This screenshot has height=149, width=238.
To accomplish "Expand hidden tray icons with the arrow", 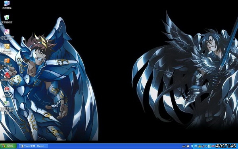I will [192, 146].
